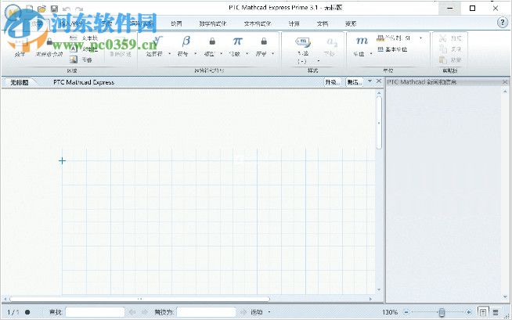This screenshot has height=320, width=512.
Task: Click the blue crosshair cursor on worksheet
Action: point(62,160)
